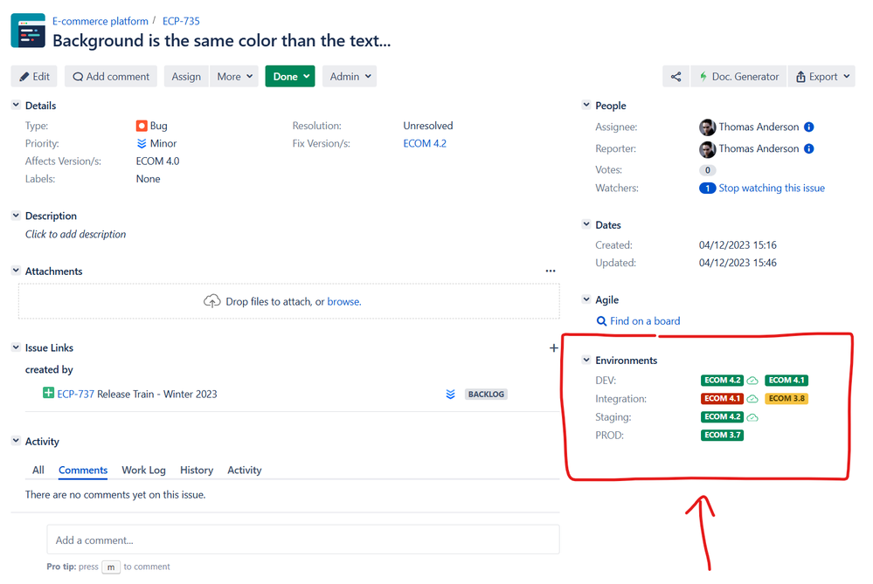Open the Attachments three-dot options menu
Image resolution: width=873 pixels, height=584 pixels.
(x=551, y=271)
